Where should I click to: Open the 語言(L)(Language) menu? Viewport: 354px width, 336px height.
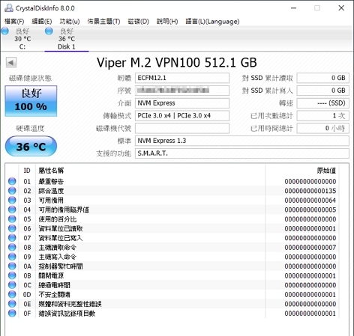pos(212,22)
